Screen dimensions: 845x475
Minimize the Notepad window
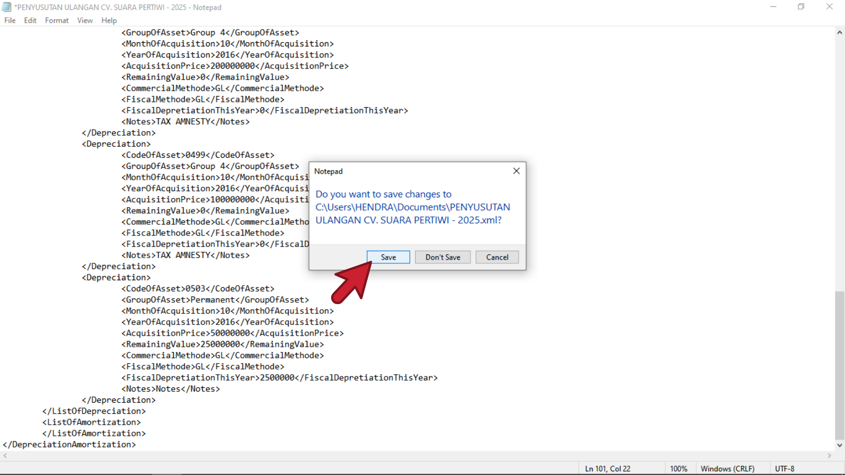[x=773, y=7]
